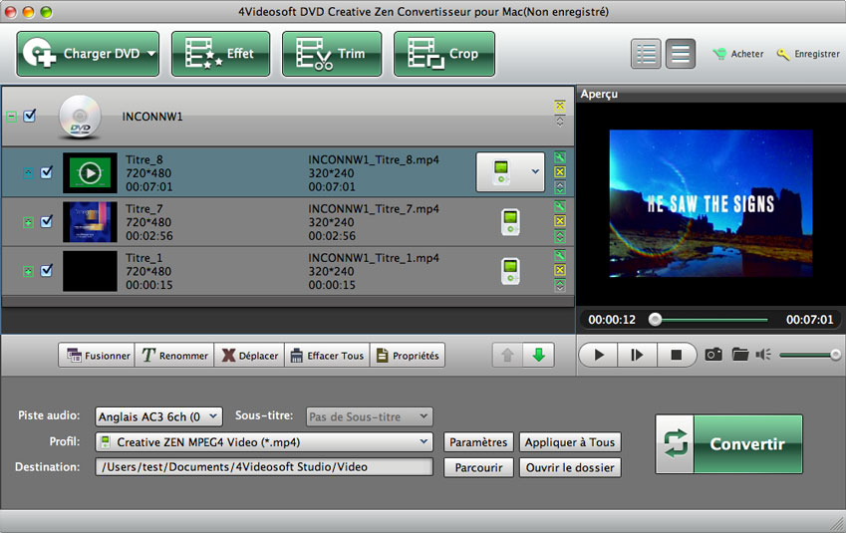Click the preview playback progress slider
Image resolution: width=846 pixels, height=533 pixels.
(710, 320)
